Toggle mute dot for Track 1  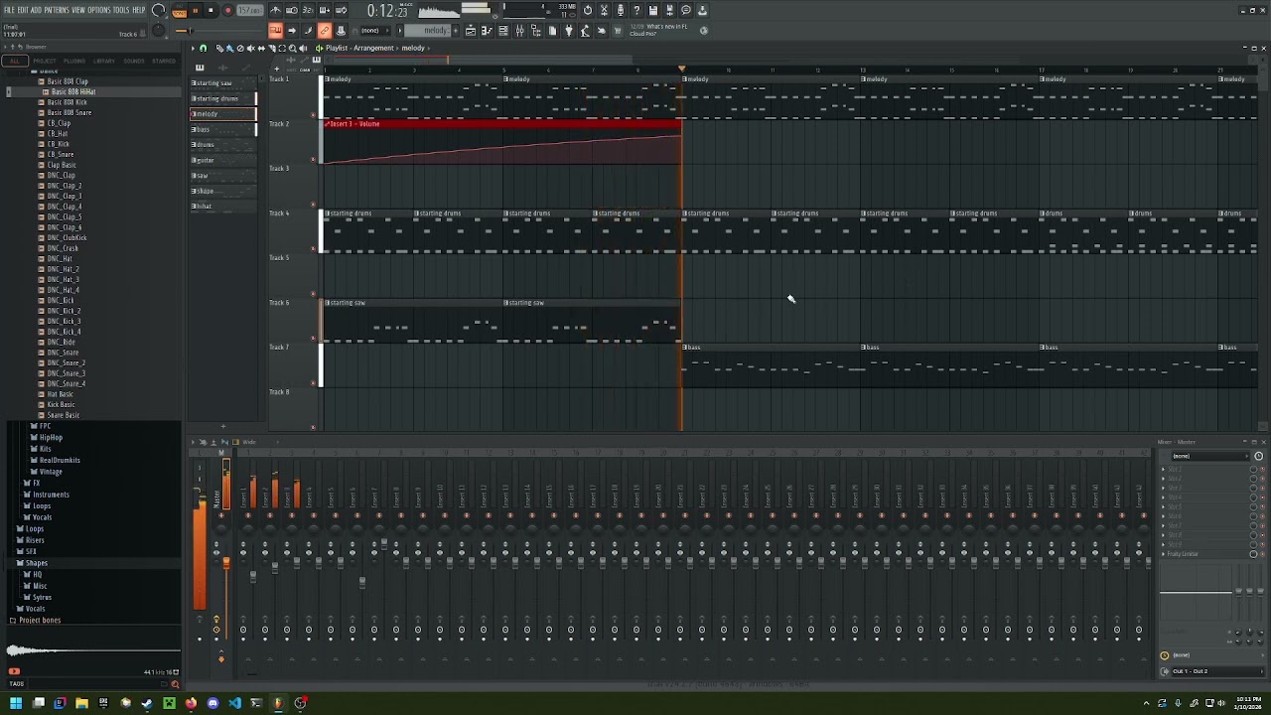313,115
